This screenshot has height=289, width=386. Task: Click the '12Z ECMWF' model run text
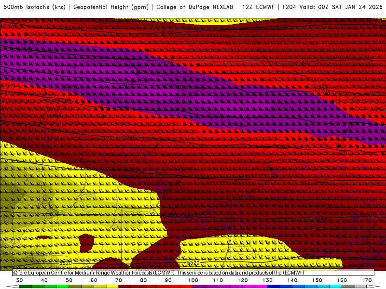pos(258,7)
